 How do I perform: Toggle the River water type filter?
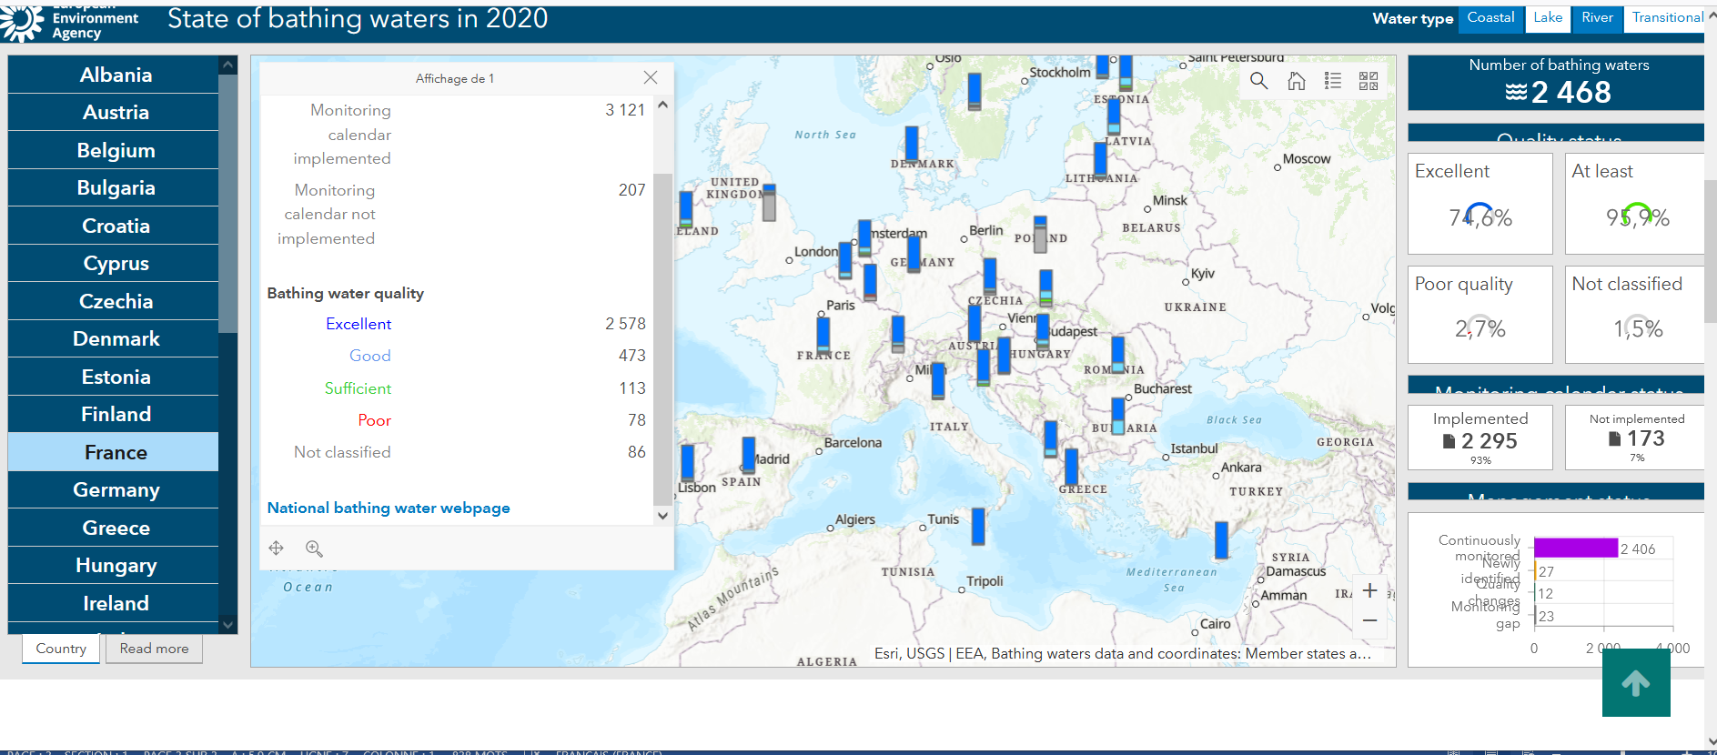1597,18
